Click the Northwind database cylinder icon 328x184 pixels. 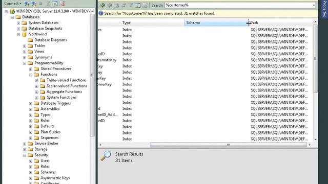pos(25,34)
